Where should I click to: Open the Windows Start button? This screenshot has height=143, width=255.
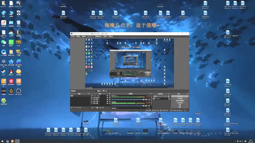(2, 141)
